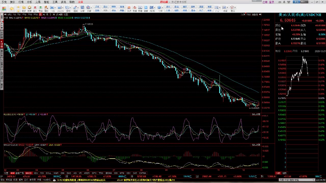Image resolution: width=326 pixels, height=183 pixels.
Task: Click the 加自选 add to watchlist button
Action: click(x=255, y=14)
